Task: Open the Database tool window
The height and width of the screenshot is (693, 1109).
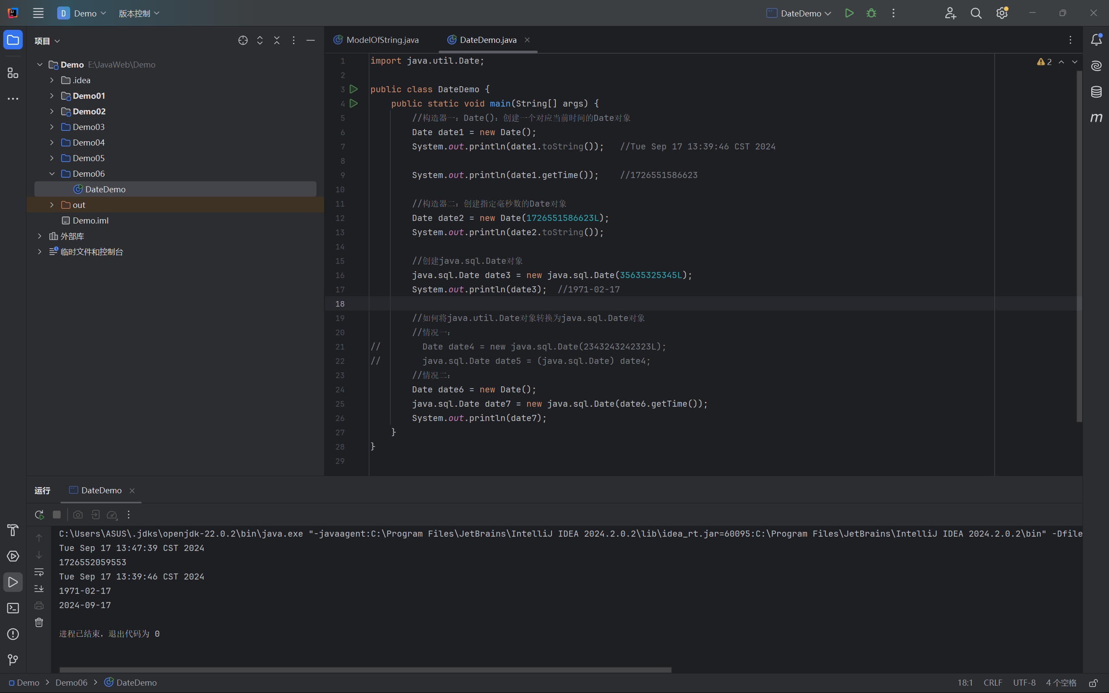Action: tap(1096, 92)
